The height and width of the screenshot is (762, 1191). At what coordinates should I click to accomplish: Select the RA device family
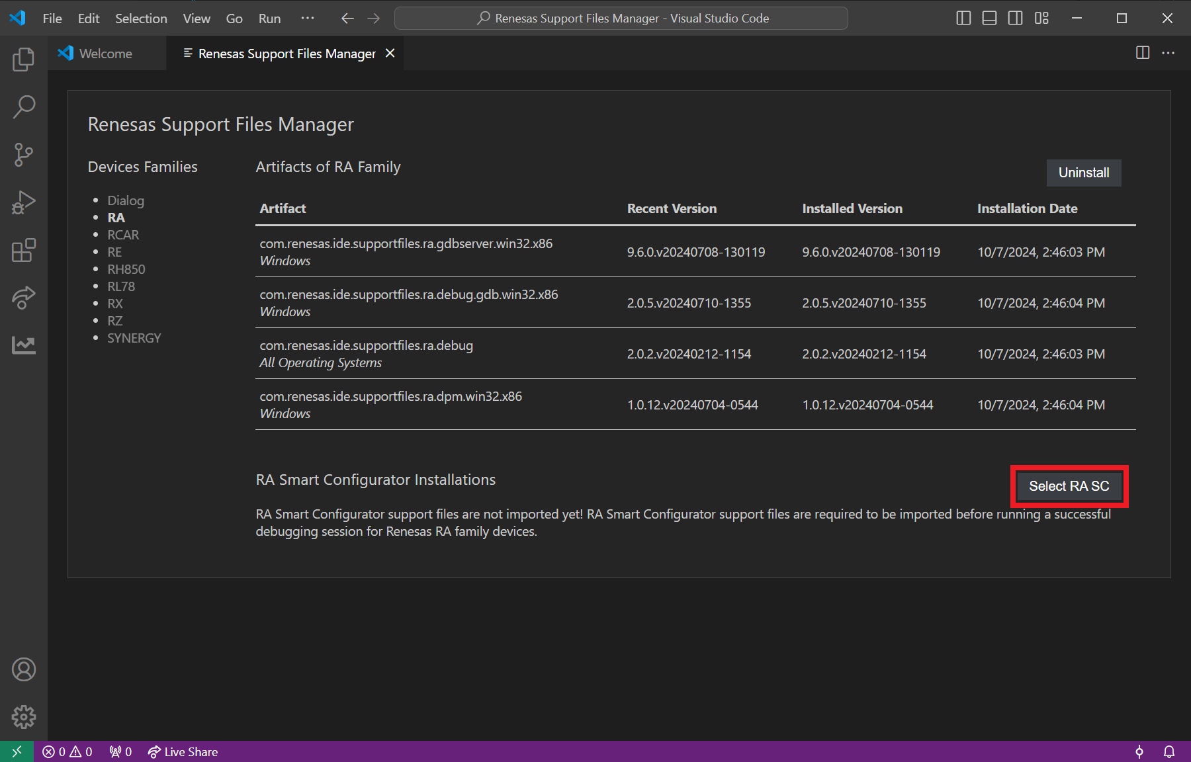116,218
